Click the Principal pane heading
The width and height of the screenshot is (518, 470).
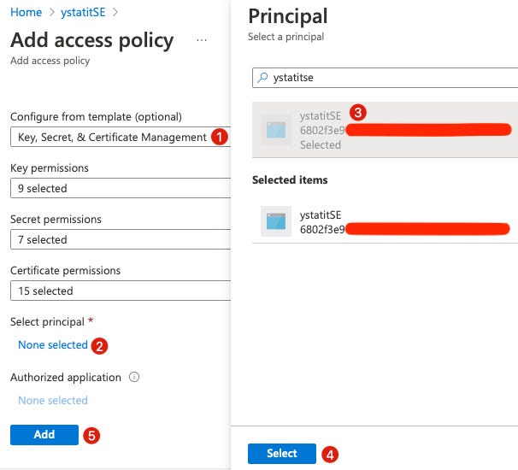(x=288, y=16)
